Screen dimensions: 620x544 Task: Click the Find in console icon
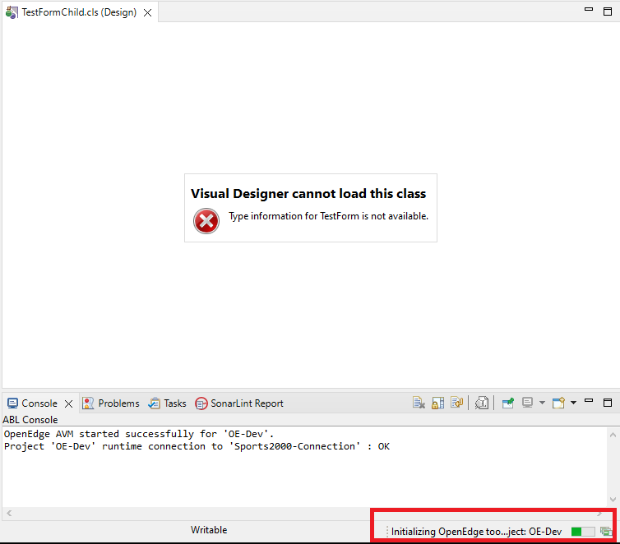[482, 403]
